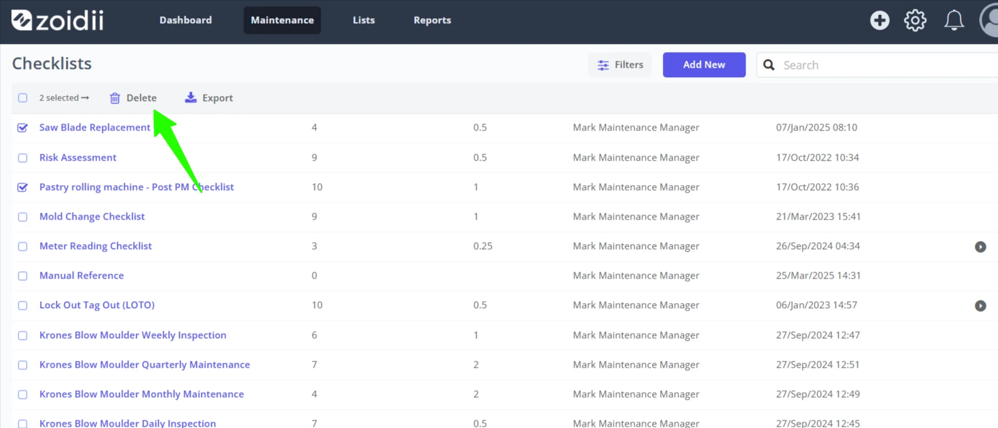The width and height of the screenshot is (998, 428).
Task: Click the arrow icon on Meter Reading row
Action: [x=980, y=247]
